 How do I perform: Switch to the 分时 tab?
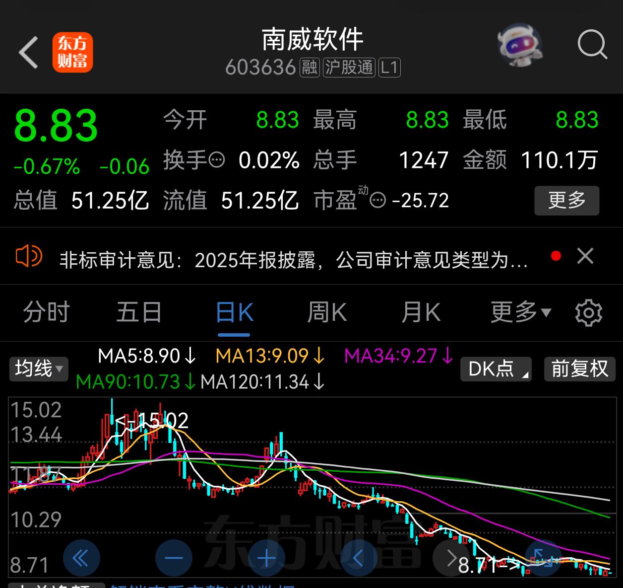[x=46, y=313]
